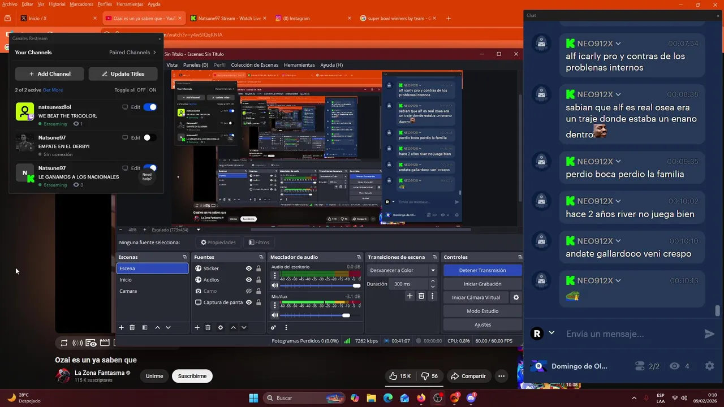Expand Paired Channels chevron
Viewport: 724px width, 407px height.
click(154, 53)
